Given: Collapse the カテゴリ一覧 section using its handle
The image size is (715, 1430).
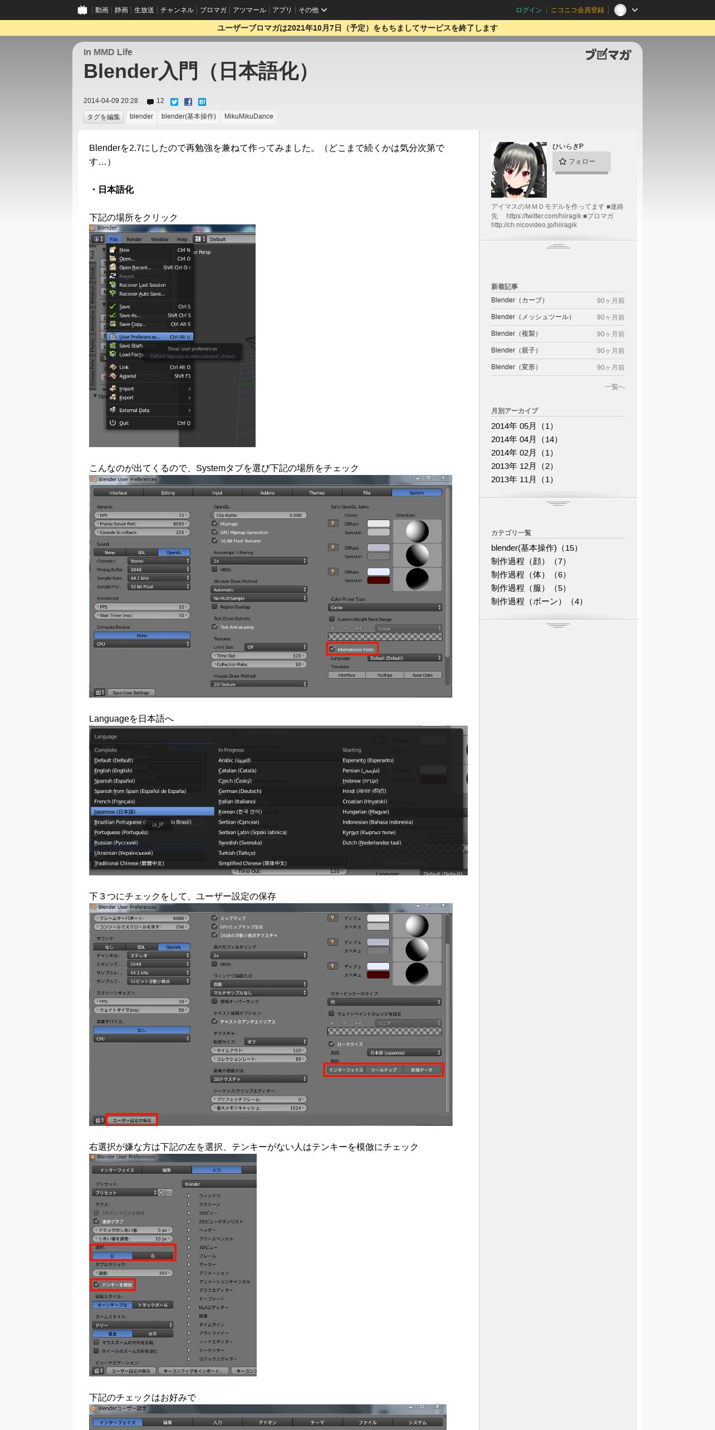Looking at the screenshot, I should click(x=558, y=625).
